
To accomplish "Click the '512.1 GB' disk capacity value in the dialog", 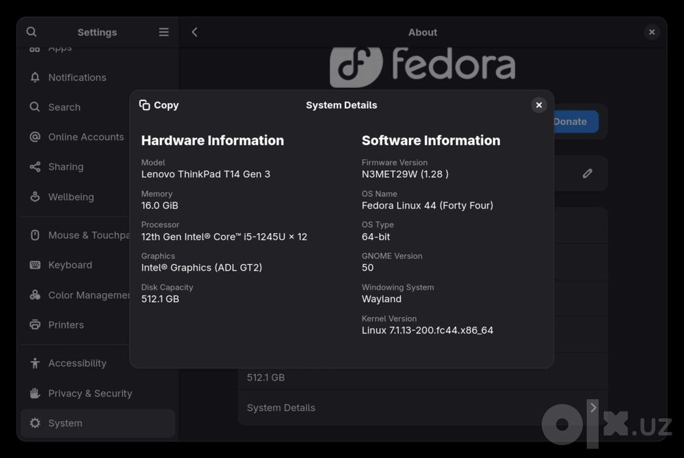I will [x=160, y=299].
